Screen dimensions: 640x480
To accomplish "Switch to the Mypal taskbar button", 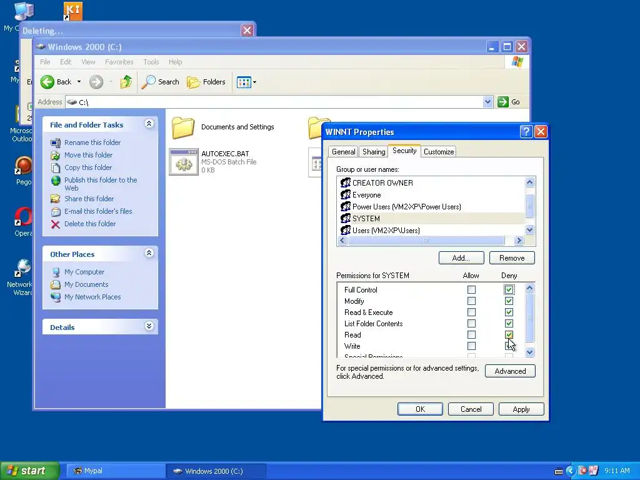I will coord(115,471).
